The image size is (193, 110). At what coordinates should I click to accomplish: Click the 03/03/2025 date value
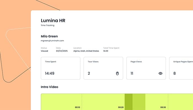pos(61,51)
